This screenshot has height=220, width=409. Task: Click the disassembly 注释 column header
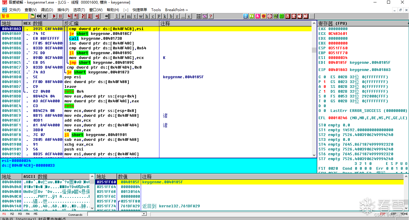(235, 23)
